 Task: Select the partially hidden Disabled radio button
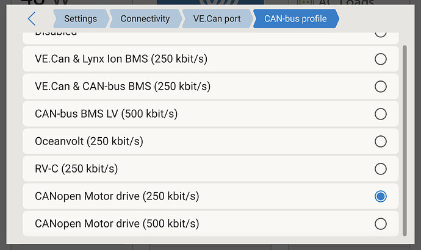381,33
